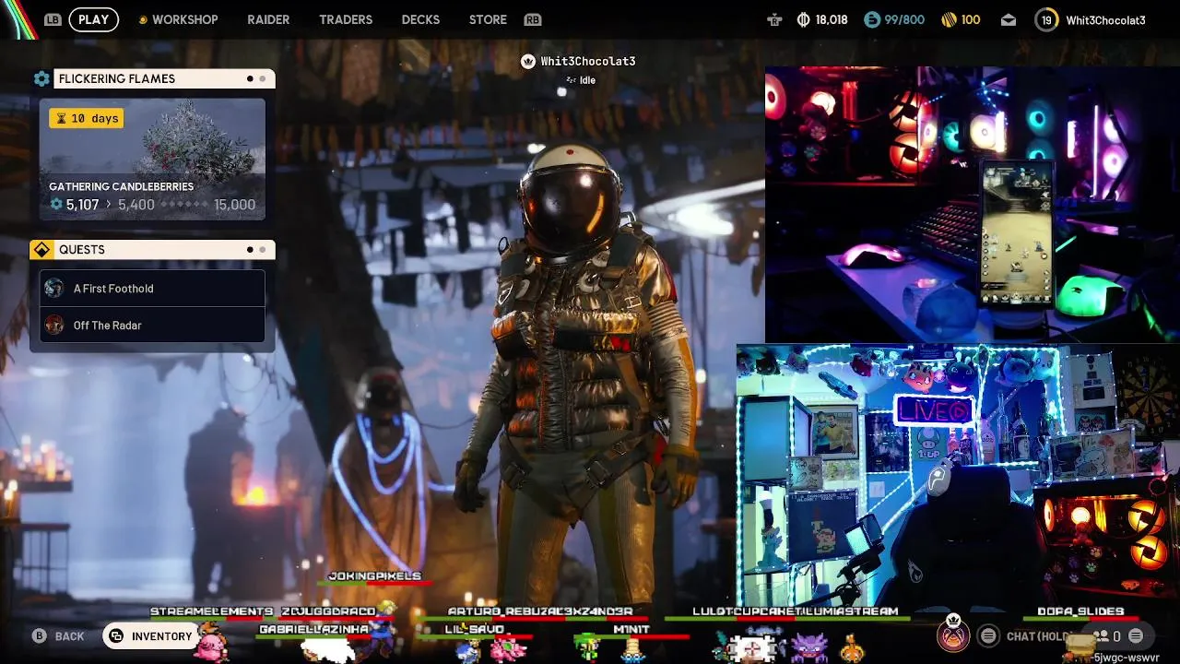
Task: Go to the TRADERS tab
Action: click(x=346, y=19)
